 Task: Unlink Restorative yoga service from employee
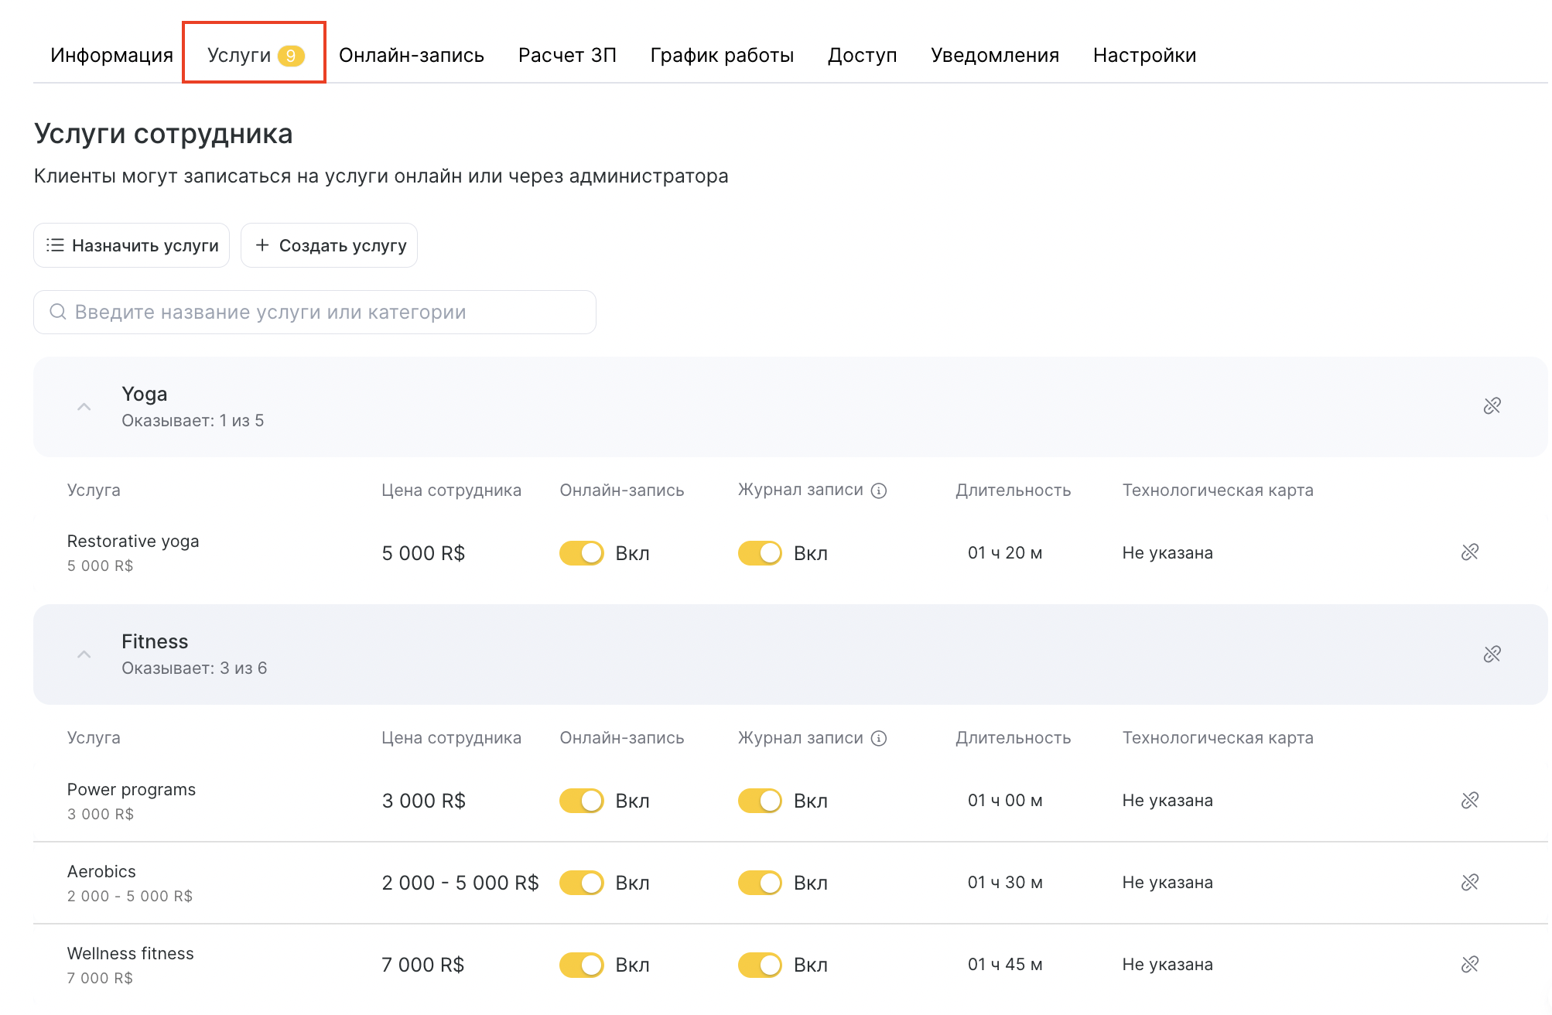tap(1469, 552)
